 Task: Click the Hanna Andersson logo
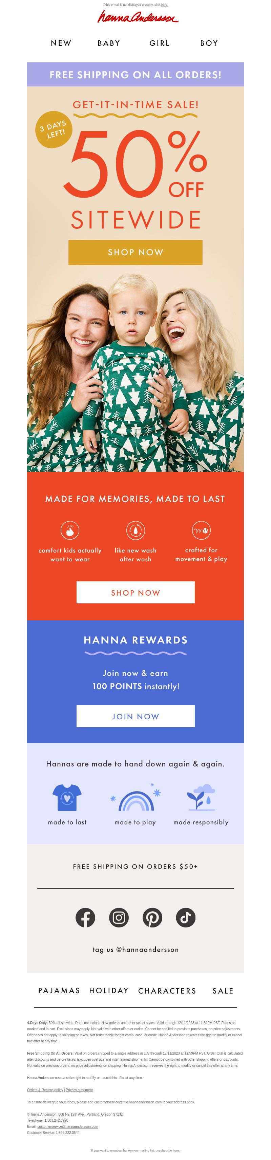[x=138, y=17]
